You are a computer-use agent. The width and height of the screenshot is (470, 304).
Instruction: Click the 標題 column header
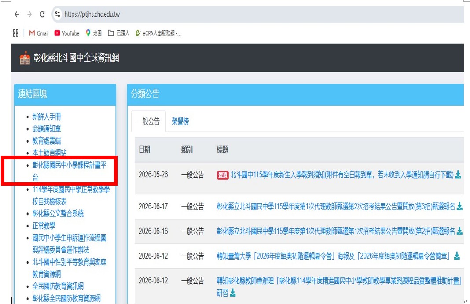(x=222, y=150)
